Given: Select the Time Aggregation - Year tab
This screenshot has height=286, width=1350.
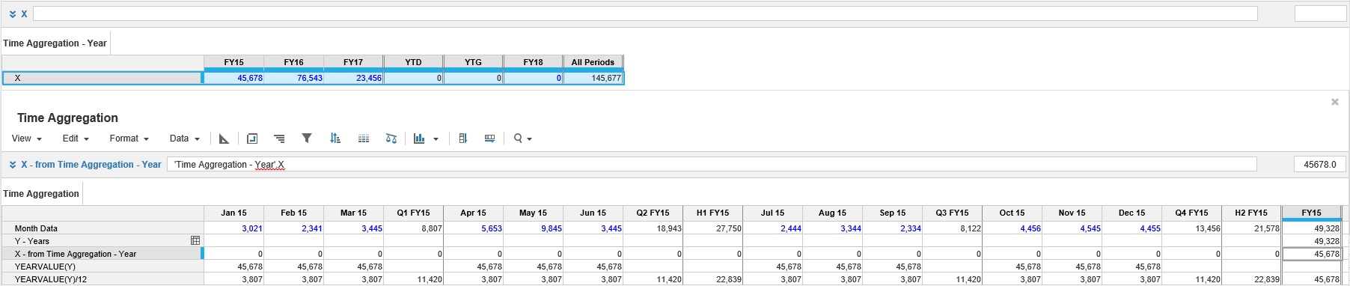Looking at the screenshot, I should click(x=55, y=43).
